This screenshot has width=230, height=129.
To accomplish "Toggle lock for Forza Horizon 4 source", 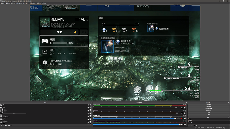I will 90,117.
